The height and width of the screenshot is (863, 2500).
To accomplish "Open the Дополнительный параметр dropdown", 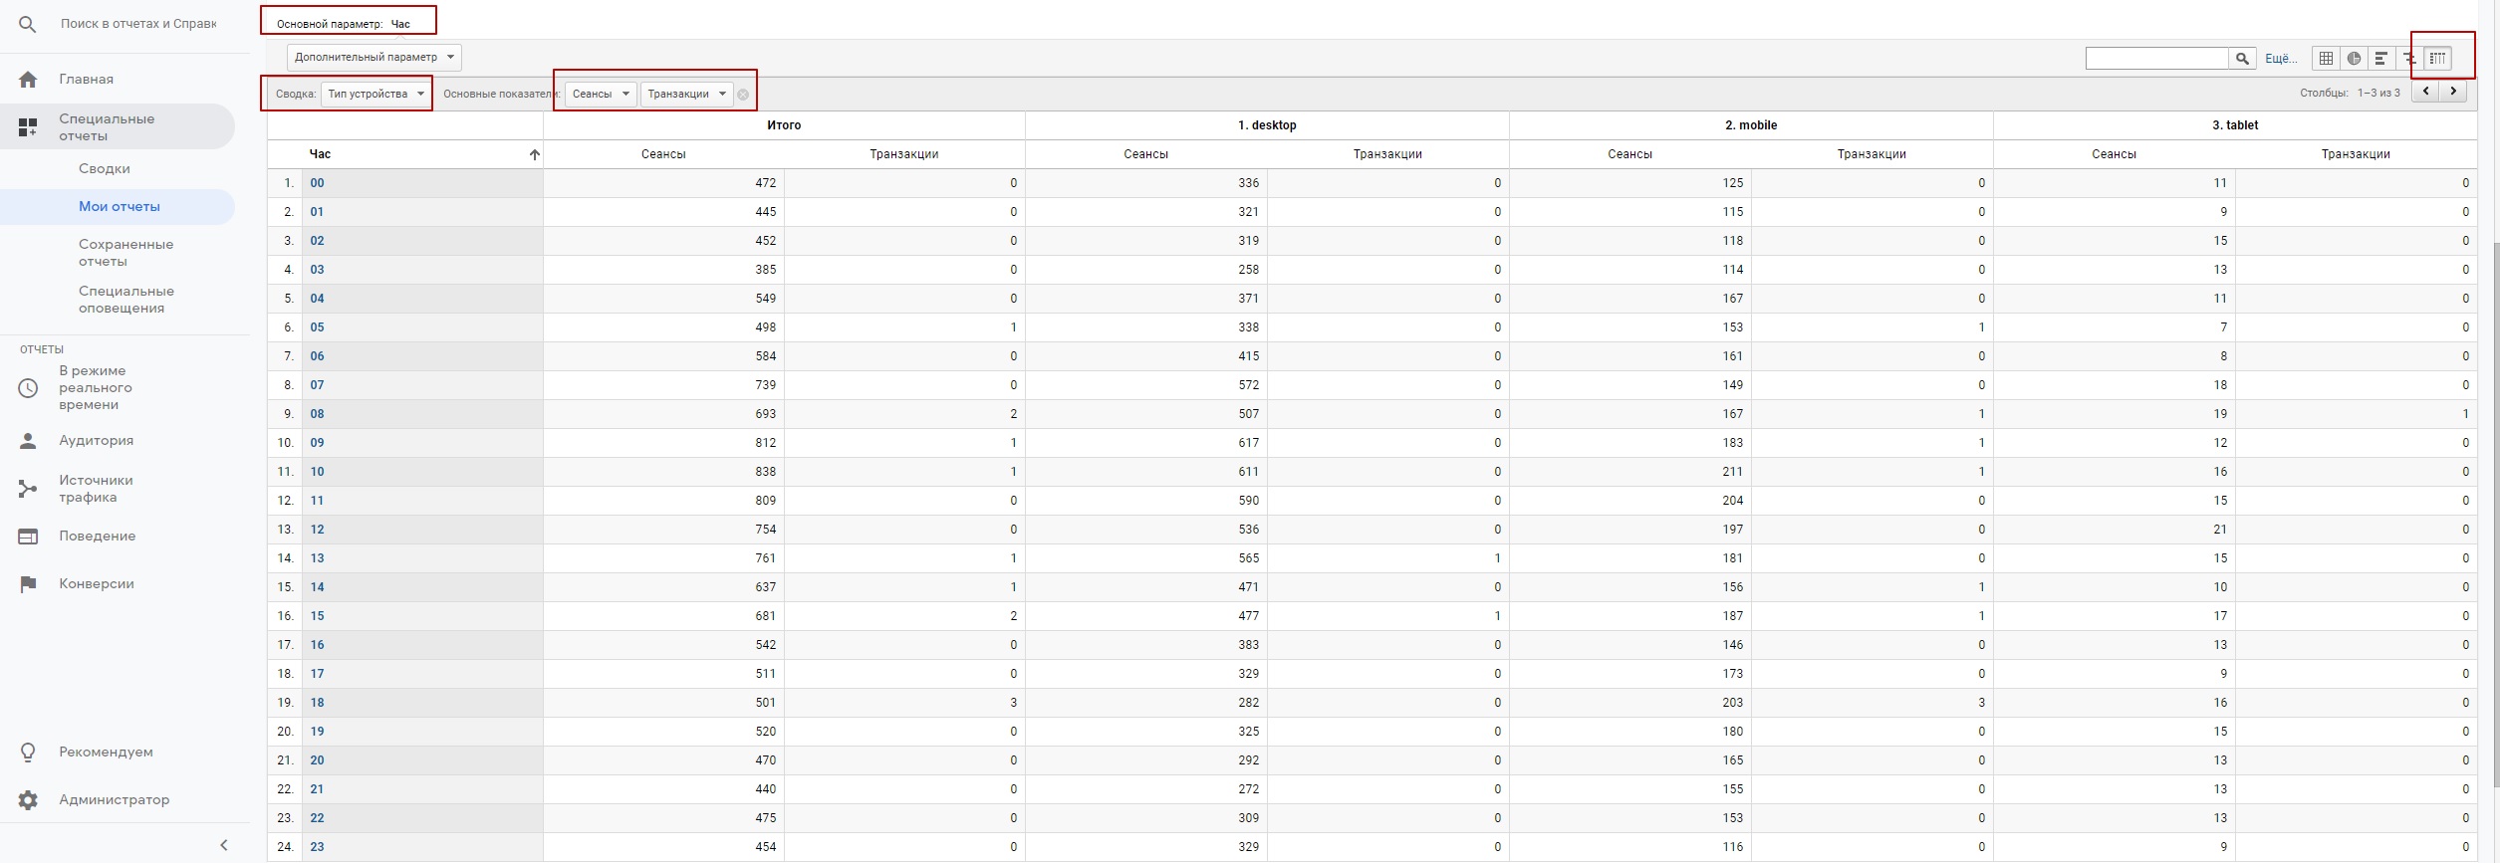I will point(375,58).
